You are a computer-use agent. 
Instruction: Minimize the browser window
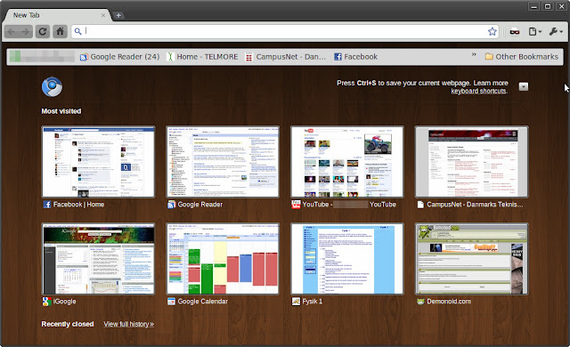coord(533,6)
